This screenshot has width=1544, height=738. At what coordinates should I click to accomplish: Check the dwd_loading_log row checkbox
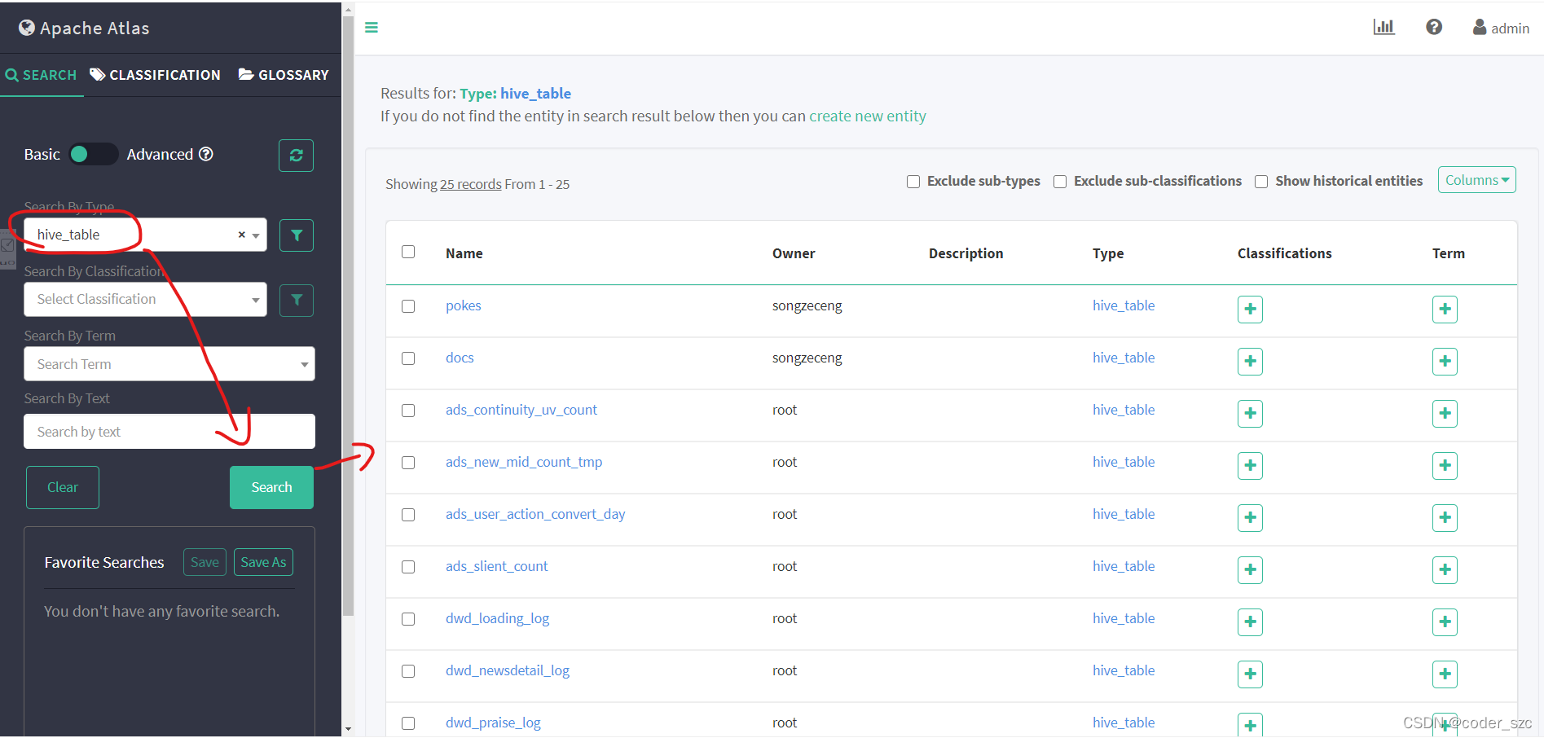408,619
